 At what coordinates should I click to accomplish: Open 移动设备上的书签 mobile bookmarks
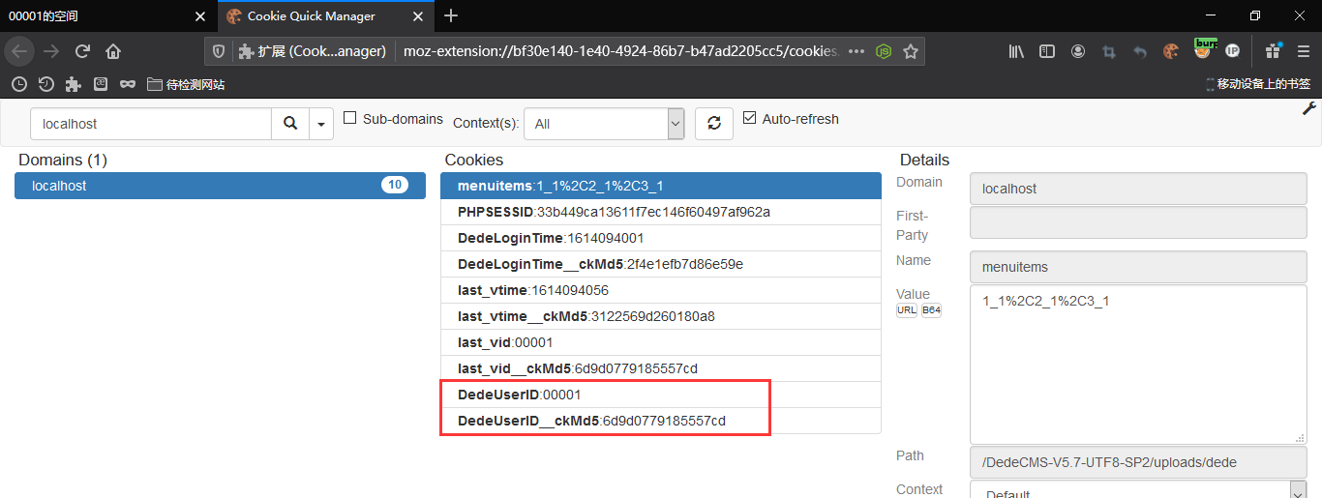click(x=1258, y=84)
